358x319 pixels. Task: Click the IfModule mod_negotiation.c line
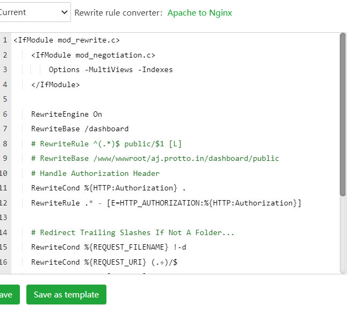(93, 55)
